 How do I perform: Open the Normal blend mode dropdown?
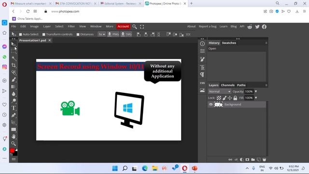coord(219,91)
